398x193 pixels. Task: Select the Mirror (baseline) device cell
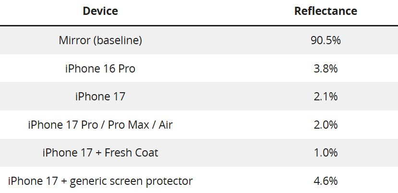tap(100, 40)
